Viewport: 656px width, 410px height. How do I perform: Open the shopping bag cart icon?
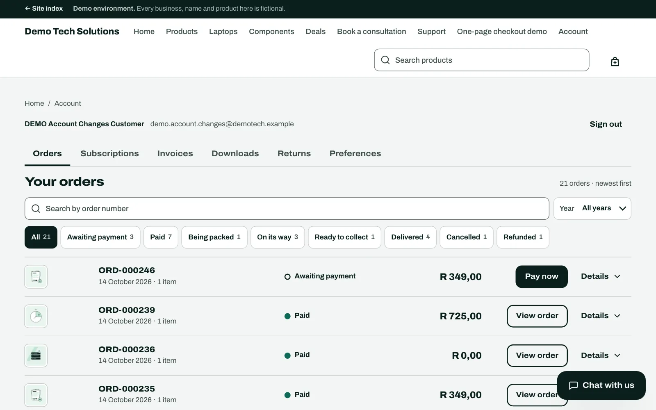[x=615, y=61]
